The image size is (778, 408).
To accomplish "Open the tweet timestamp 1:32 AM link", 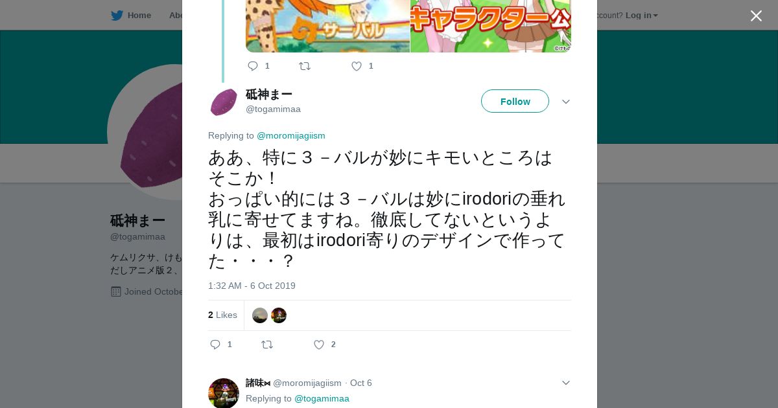I will [252, 286].
